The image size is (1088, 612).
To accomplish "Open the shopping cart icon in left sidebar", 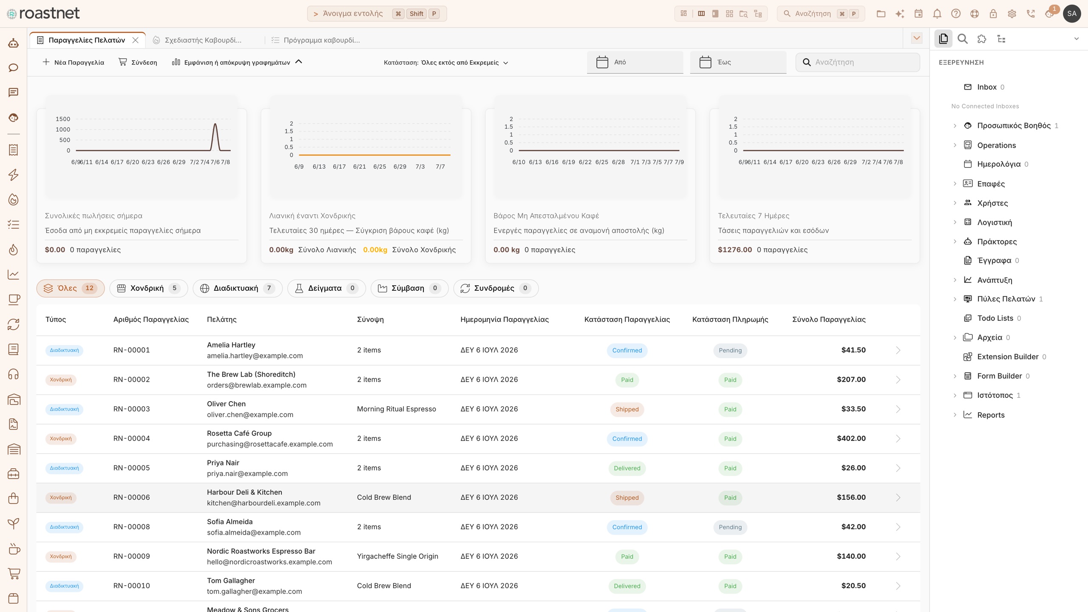I will 14,573.
